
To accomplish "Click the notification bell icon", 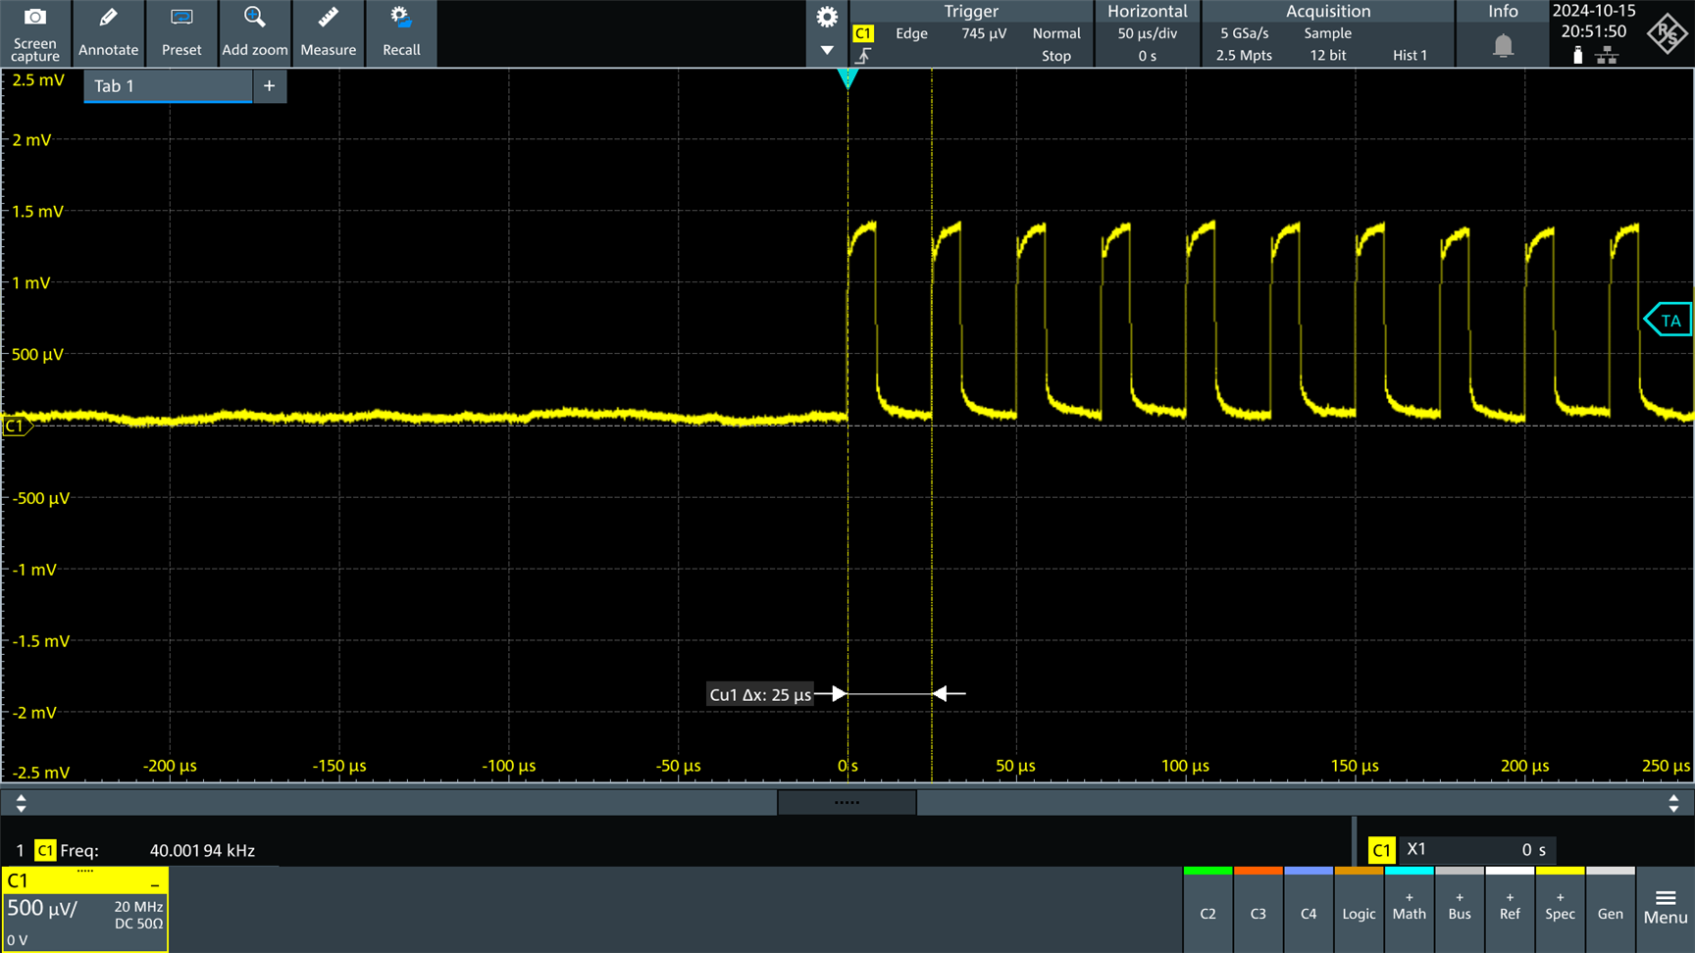I will pos(1503,45).
